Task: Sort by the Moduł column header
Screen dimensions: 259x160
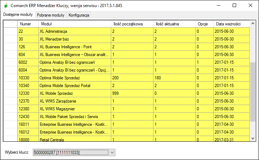Action: (74, 24)
